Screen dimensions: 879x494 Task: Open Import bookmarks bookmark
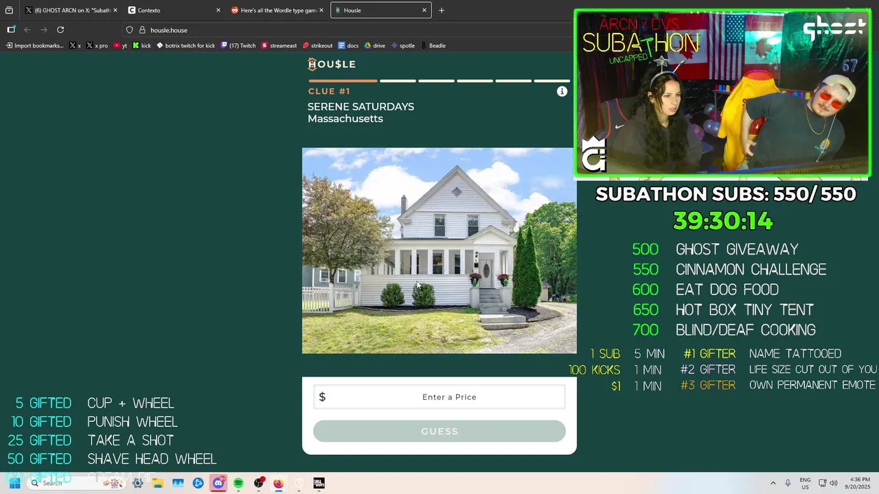(34, 45)
